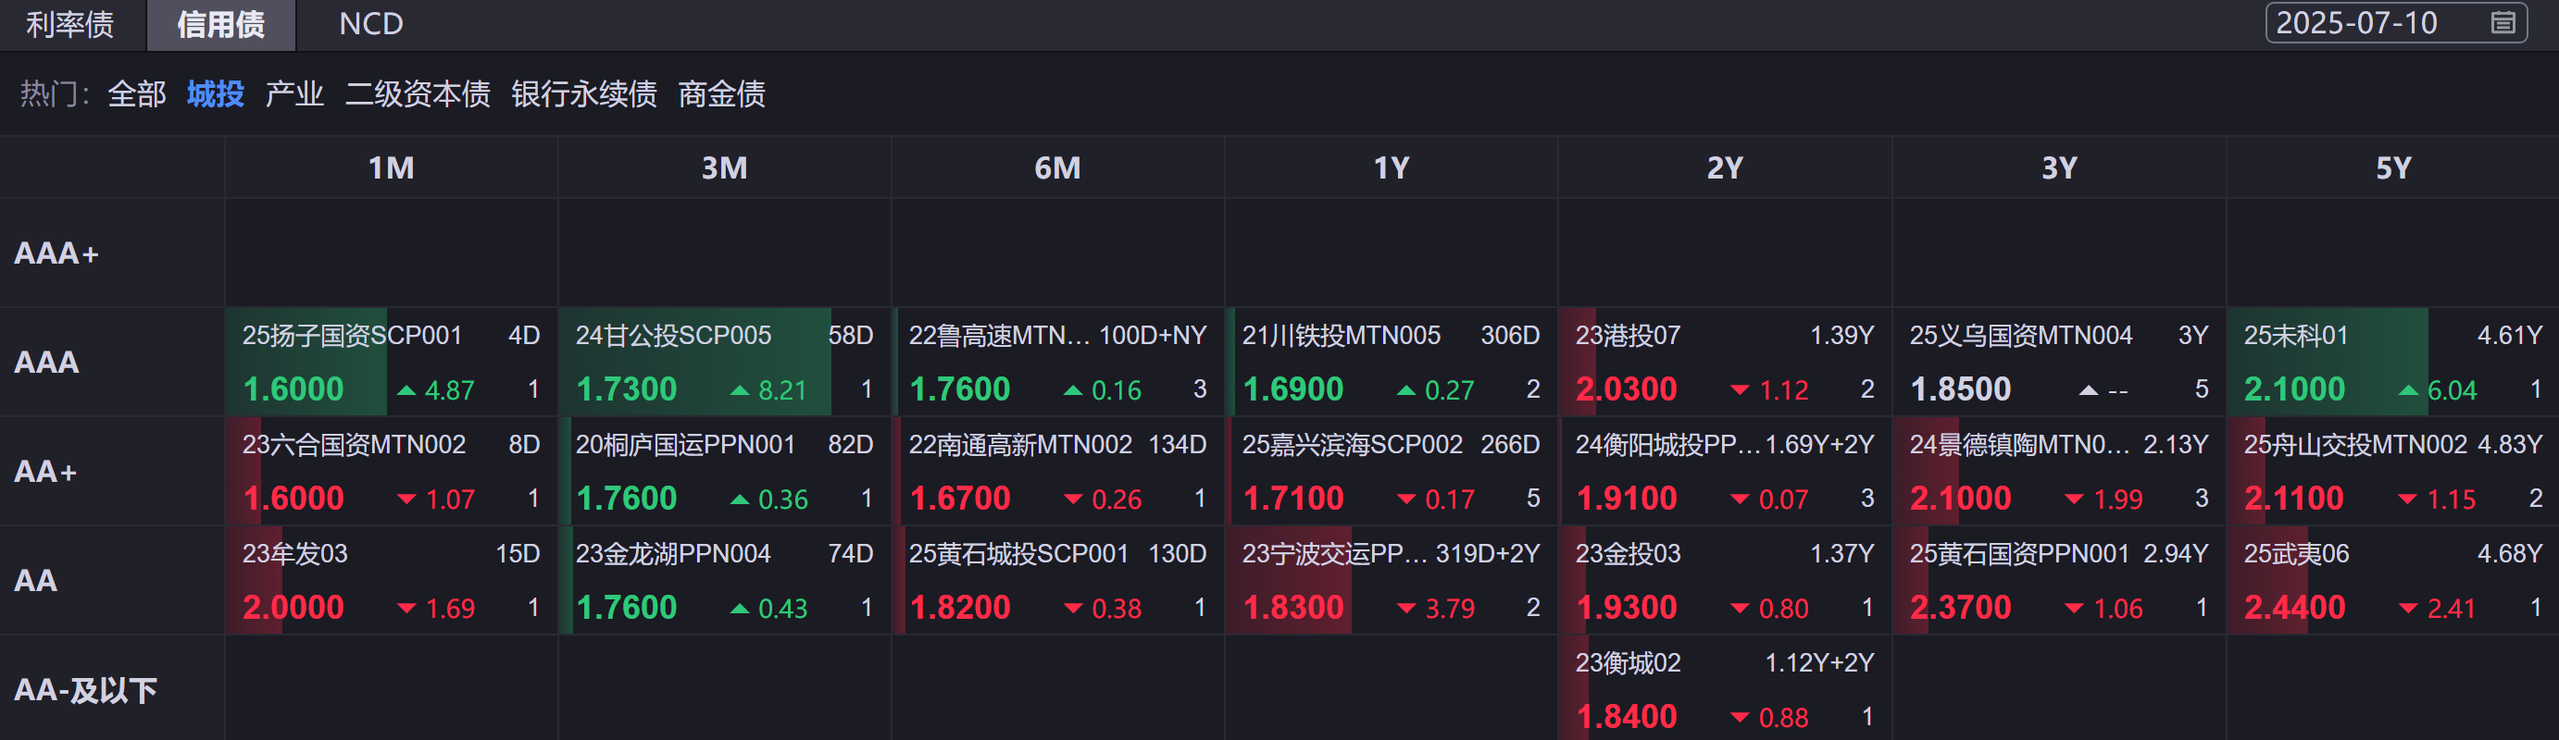Filter by 全部 category
The height and width of the screenshot is (740, 2559).
point(137,94)
